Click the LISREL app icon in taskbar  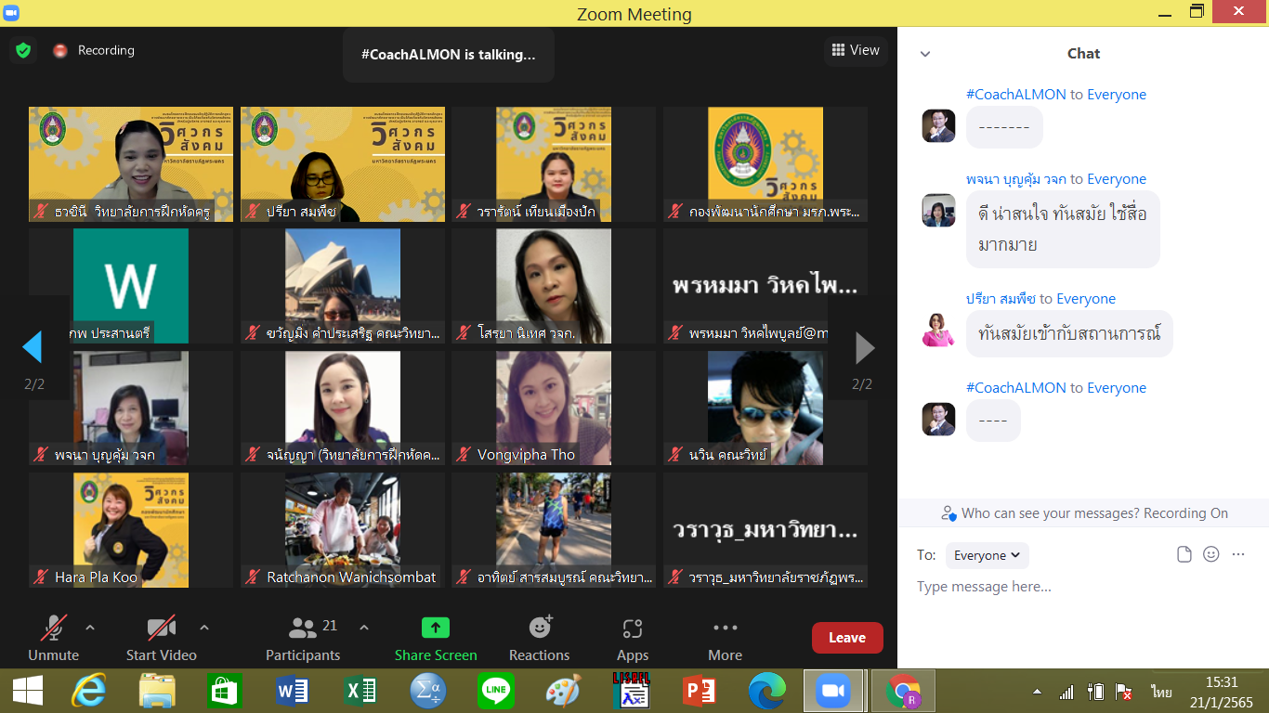point(632,691)
